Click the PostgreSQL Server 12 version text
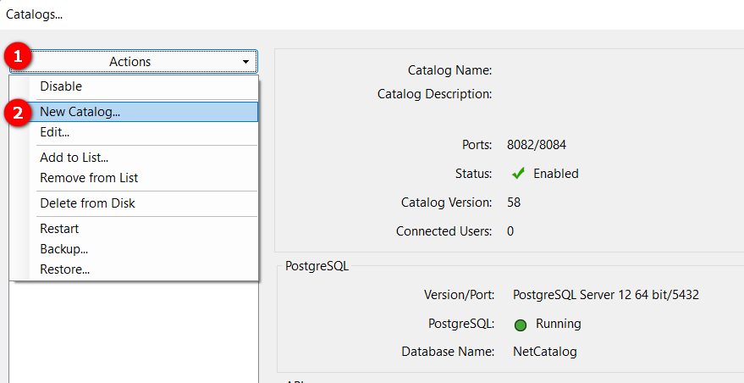This screenshot has width=744, height=383. pyautogui.click(x=605, y=296)
